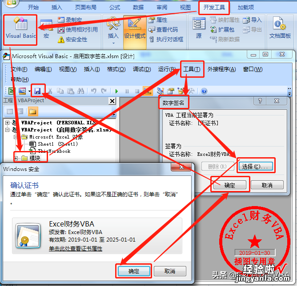Click help button in 数字签名 dialog
This screenshot has width=297, height=286.
pyautogui.click(x=260, y=101)
